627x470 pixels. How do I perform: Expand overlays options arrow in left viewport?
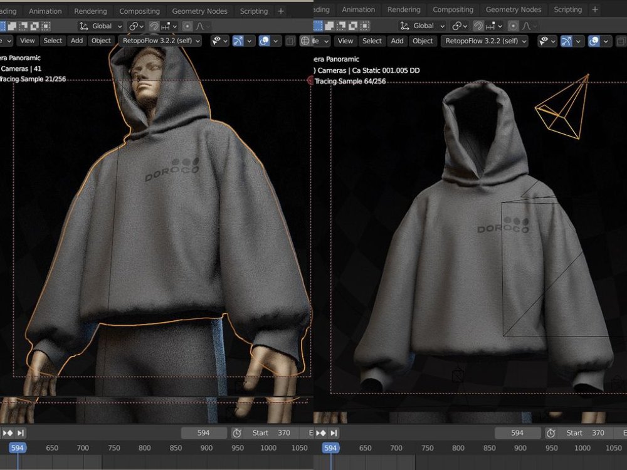(276, 41)
